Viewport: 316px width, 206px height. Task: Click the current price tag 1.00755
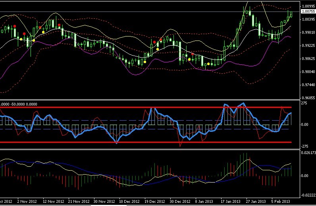[308, 12]
